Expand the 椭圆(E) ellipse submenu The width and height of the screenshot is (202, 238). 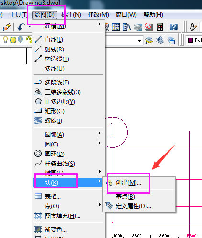[68, 173]
